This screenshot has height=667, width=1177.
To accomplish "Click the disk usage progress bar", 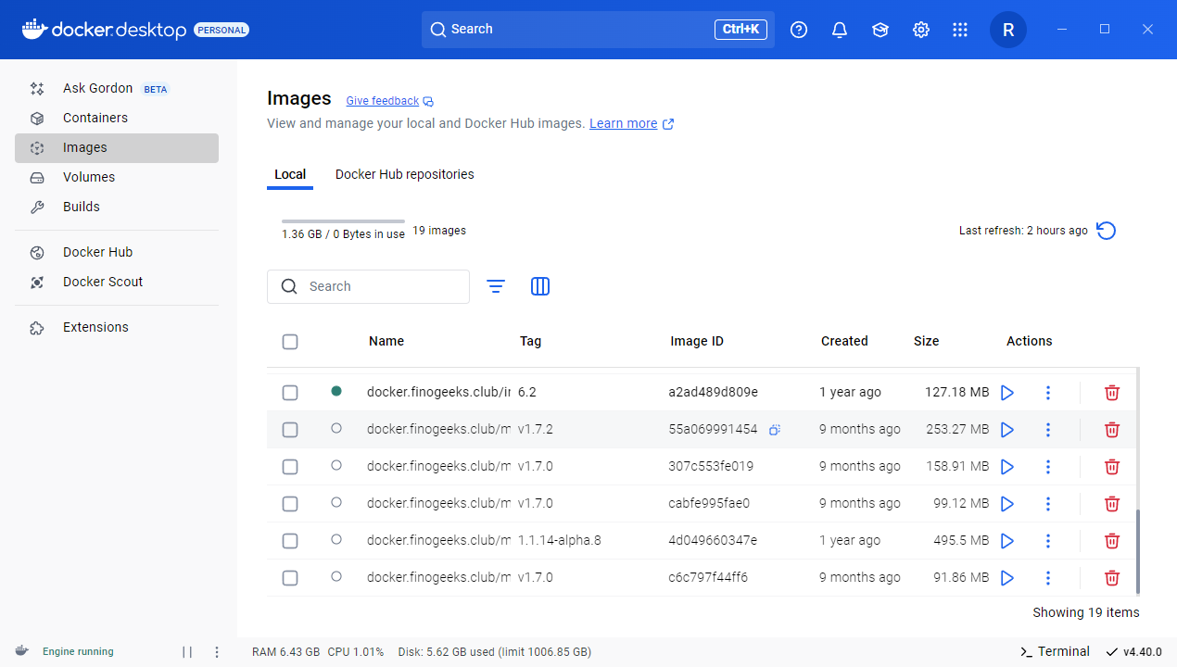I will click(343, 221).
